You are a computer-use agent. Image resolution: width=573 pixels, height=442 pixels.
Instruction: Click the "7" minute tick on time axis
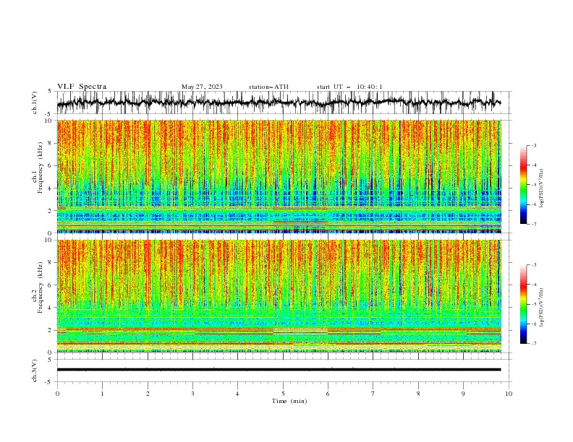373,394
